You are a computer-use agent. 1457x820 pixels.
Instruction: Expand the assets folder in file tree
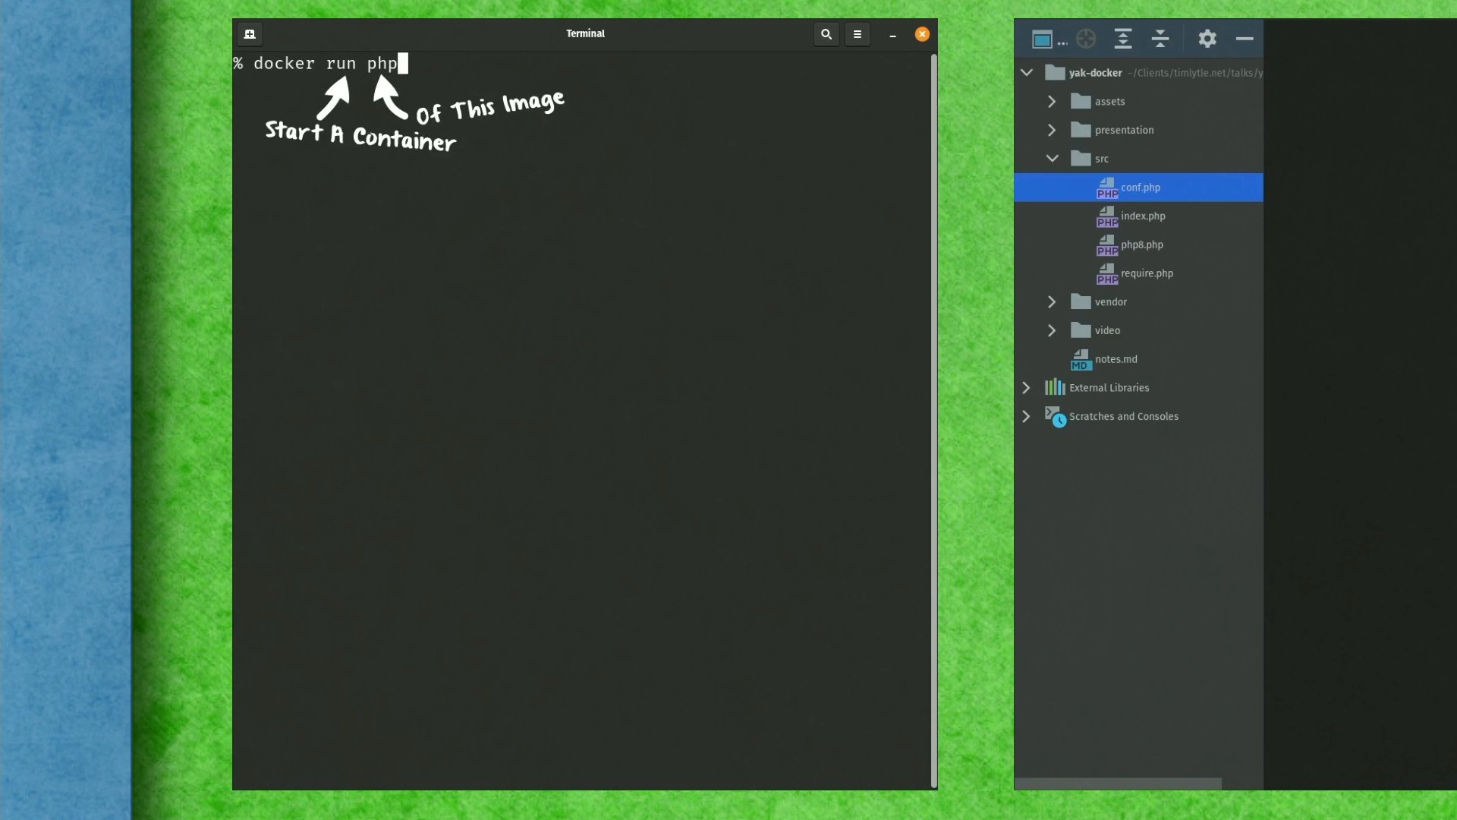1053,100
